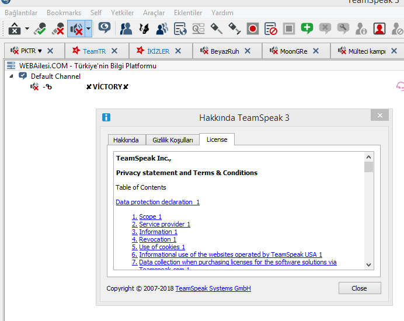Click the client info person icon
This screenshot has width=404, height=321.
click(361, 29)
